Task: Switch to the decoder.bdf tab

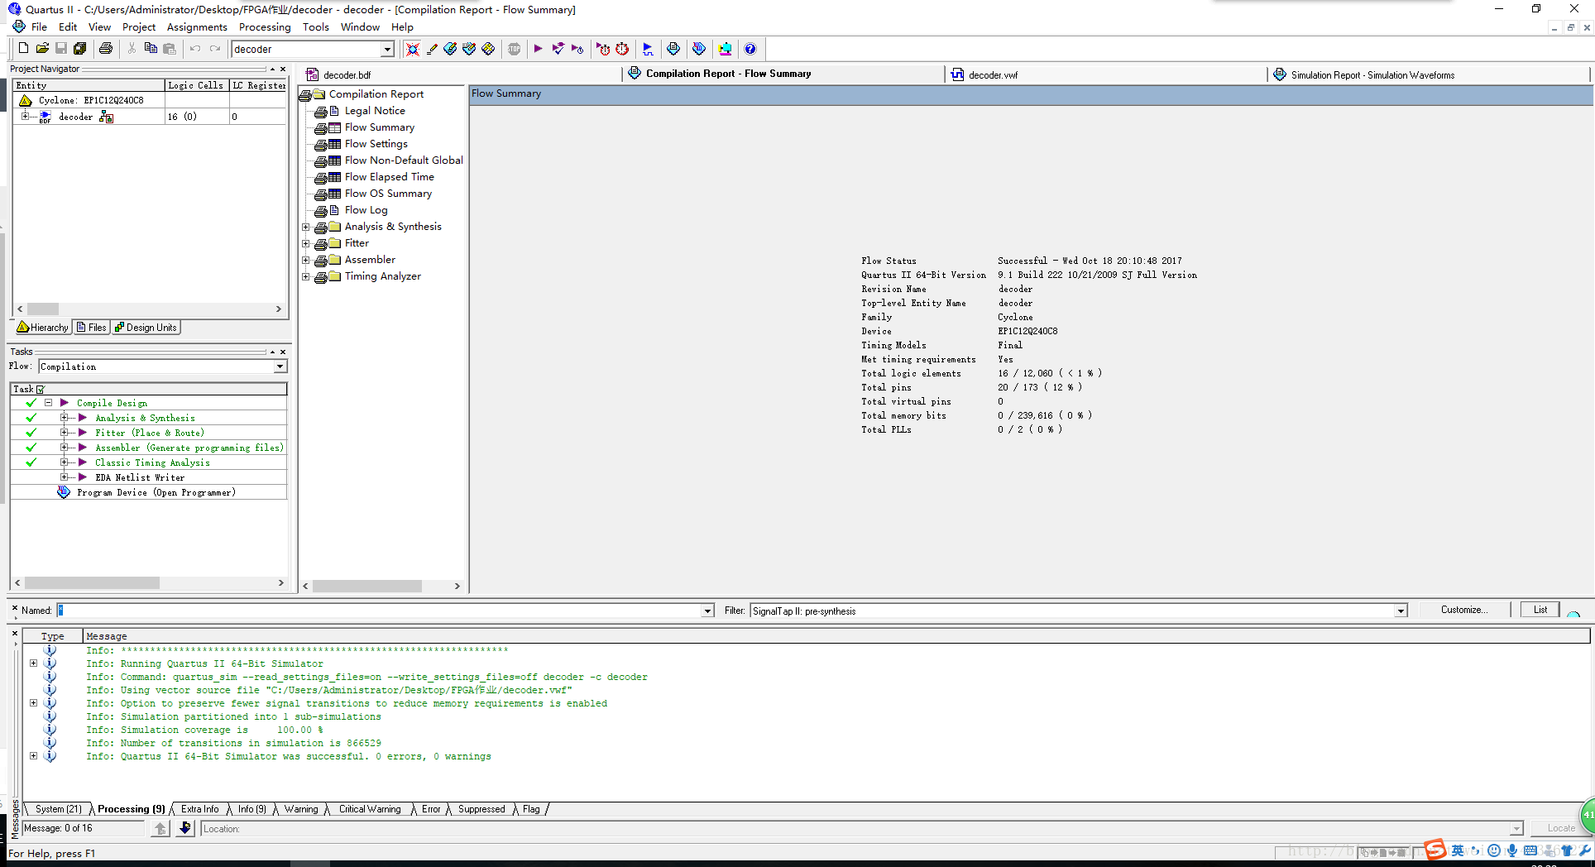Action: pos(347,74)
